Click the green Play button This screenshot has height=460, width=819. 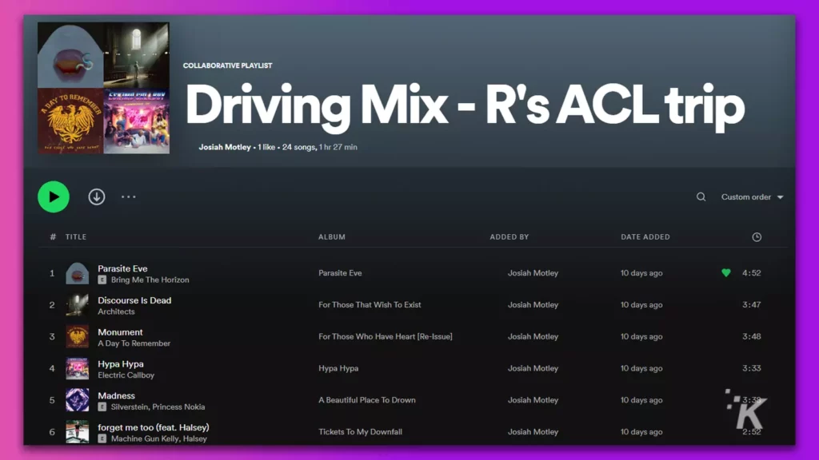click(53, 196)
